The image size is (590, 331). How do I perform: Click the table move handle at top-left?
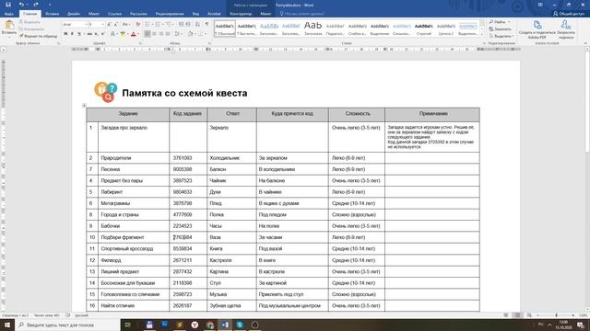click(84, 106)
